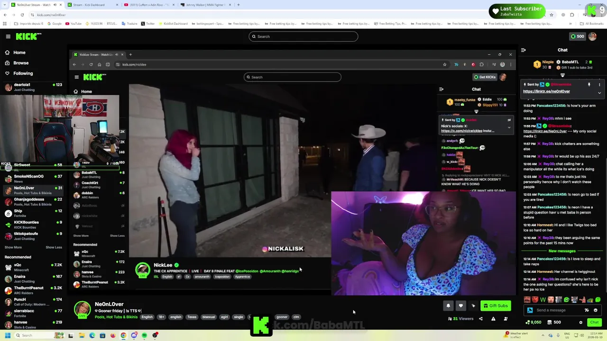Reload the page in the browser toolbar
Screen dimensions: 607x341
[x=22, y=15]
